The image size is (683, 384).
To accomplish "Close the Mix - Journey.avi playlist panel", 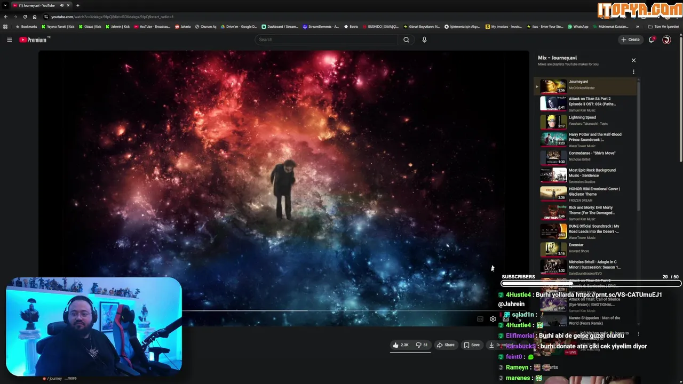I will point(633,60).
